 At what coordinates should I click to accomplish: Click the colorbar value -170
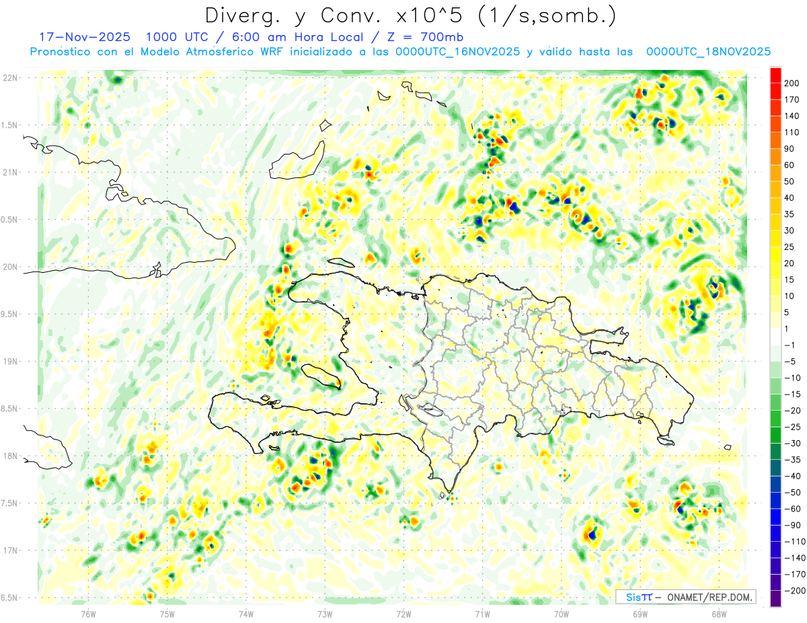pos(796,575)
